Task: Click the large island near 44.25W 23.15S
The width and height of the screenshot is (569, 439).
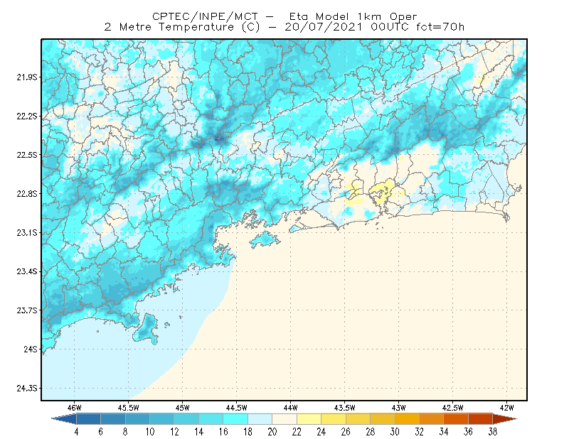Action: point(265,240)
